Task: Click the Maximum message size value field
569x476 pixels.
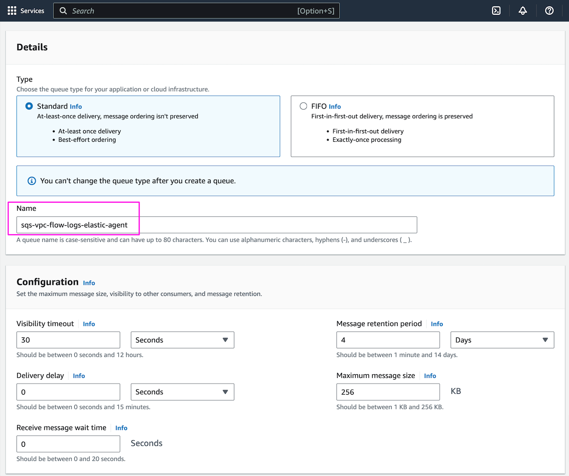Action: click(388, 392)
